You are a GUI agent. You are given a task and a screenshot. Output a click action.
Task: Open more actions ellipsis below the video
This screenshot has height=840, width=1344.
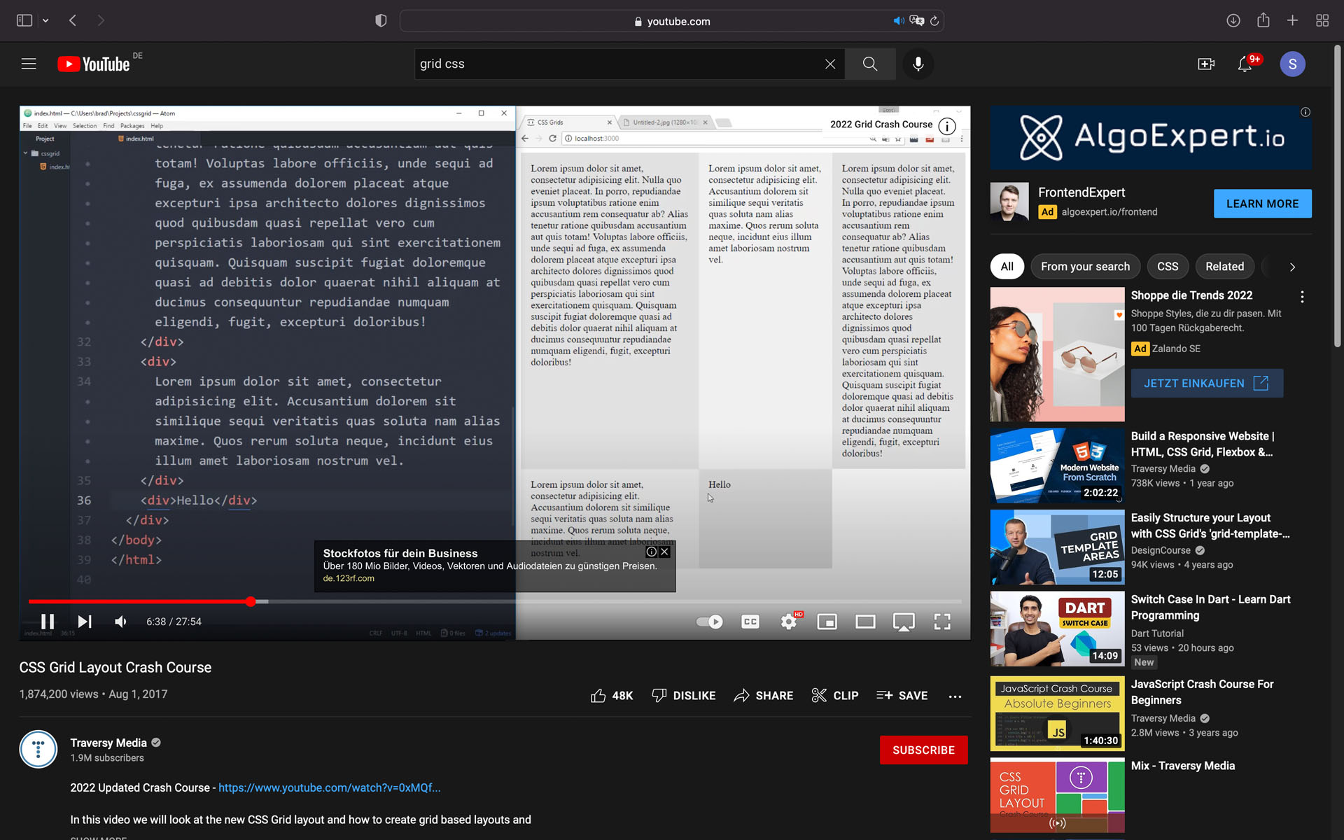(955, 696)
